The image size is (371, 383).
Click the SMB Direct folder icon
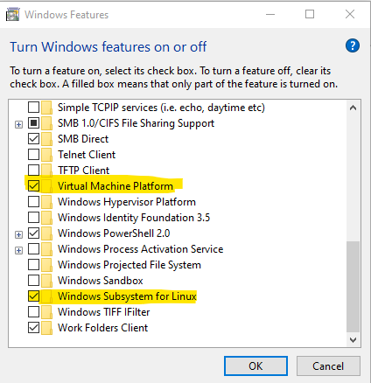coord(46,139)
